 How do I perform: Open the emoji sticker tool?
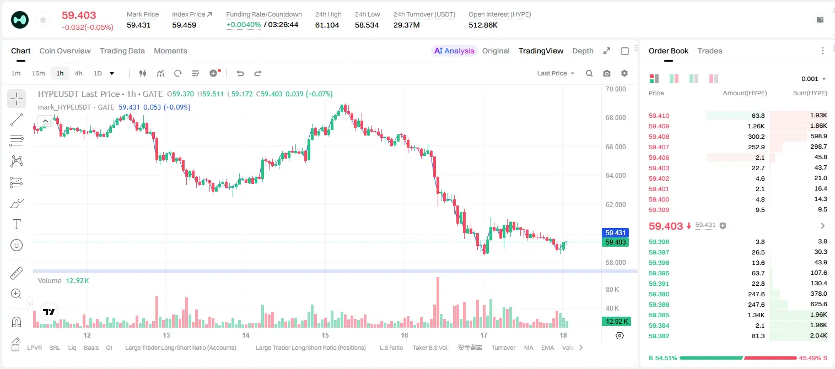pos(17,245)
